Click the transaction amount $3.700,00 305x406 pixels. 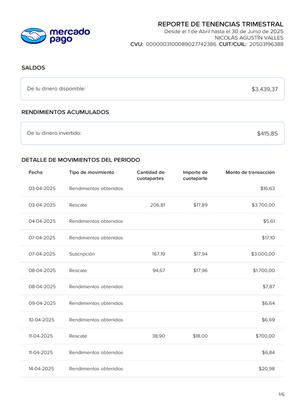pyautogui.click(x=263, y=205)
